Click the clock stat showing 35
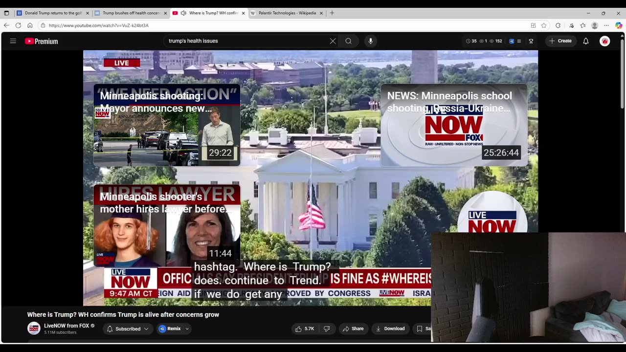 click(471, 41)
